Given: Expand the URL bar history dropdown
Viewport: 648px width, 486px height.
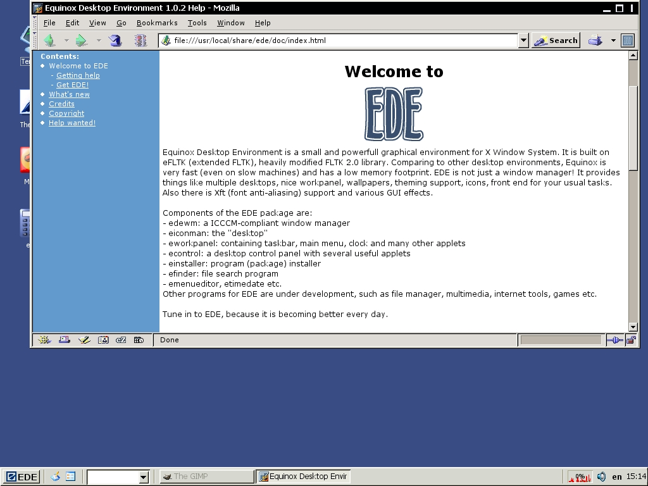Looking at the screenshot, I should pos(523,40).
